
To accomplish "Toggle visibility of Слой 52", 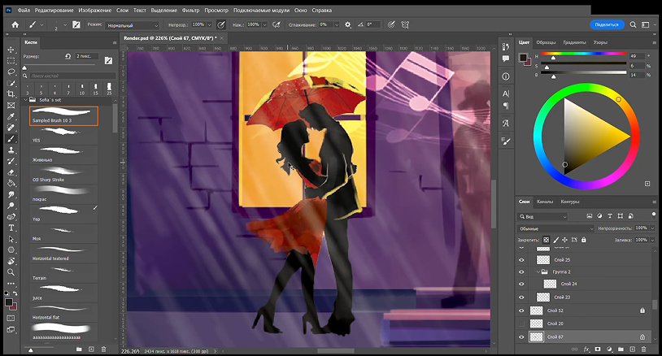I will [x=522, y=310].
